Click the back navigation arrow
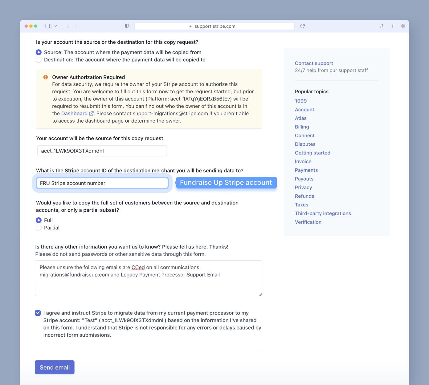This screenshot has height=385, width=429. point(68,26)
